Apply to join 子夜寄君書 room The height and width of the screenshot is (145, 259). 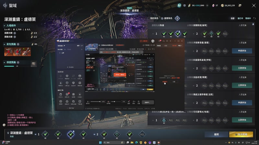(x=242, y=51)
